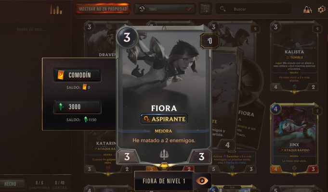Click Fiora's trident region emblem
The width and height of the screenshot is (328, 192).
pos(164,155)
